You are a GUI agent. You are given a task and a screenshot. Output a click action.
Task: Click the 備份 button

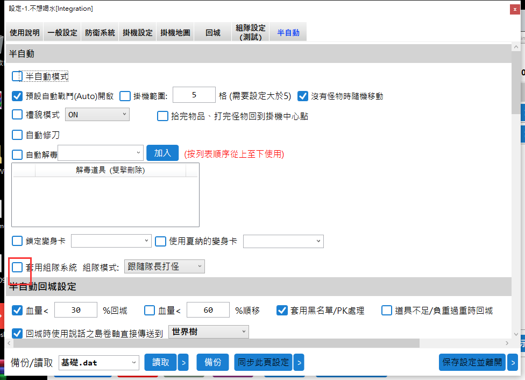[212, 362]
